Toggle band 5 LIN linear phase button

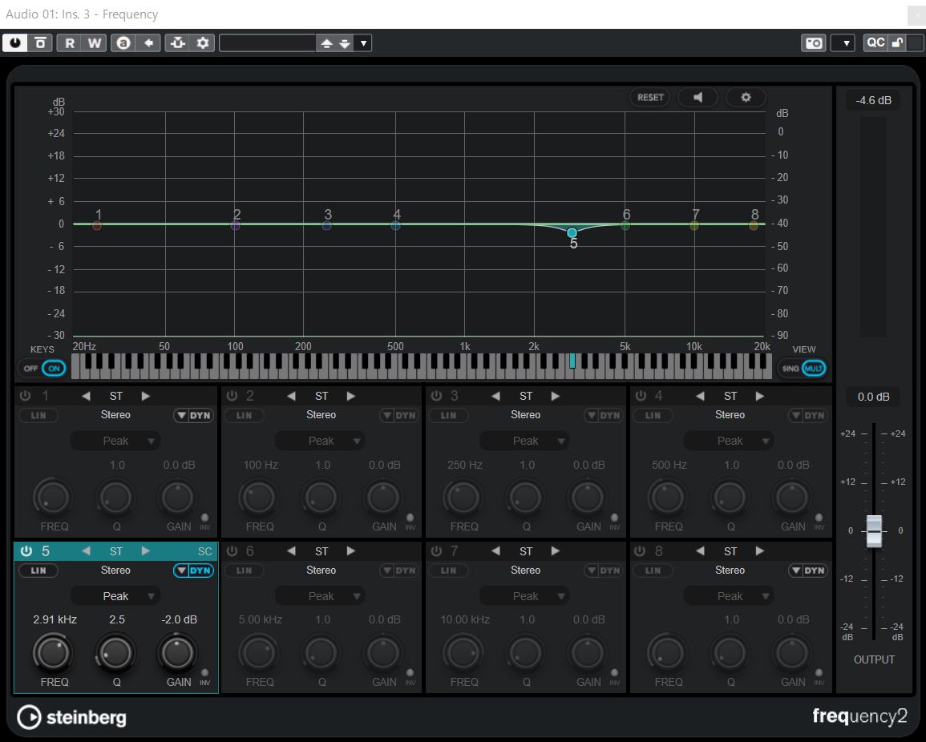coord(38,571)
